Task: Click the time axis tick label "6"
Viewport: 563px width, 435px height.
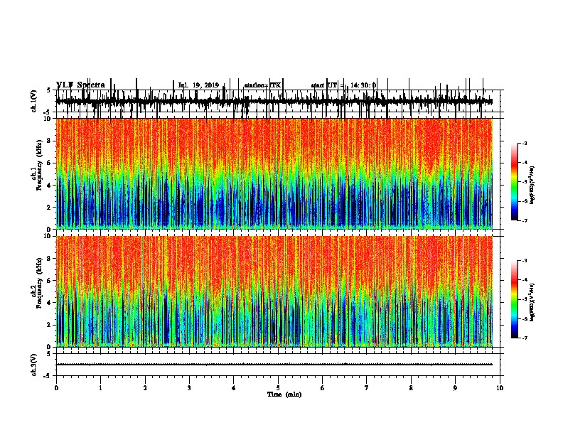Action: click(x=323, y=388)
